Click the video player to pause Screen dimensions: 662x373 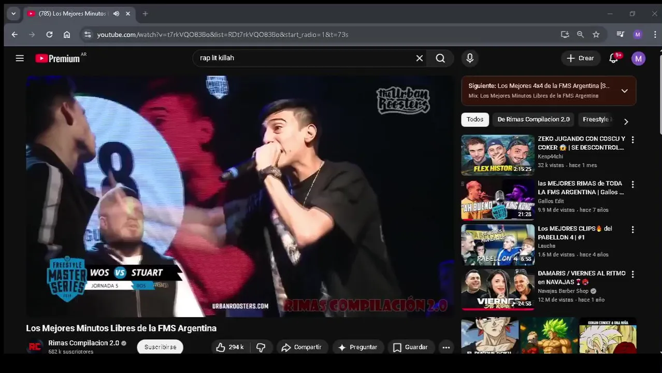[x=239, y=196]
